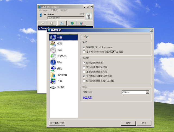Toggle 縮小主視窗到系統匣 checkbox
174x132 pixels.
coord(84,67)
